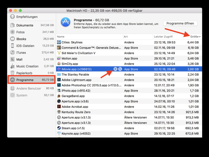Open the System sidebar entry

(x=32, y=95)
